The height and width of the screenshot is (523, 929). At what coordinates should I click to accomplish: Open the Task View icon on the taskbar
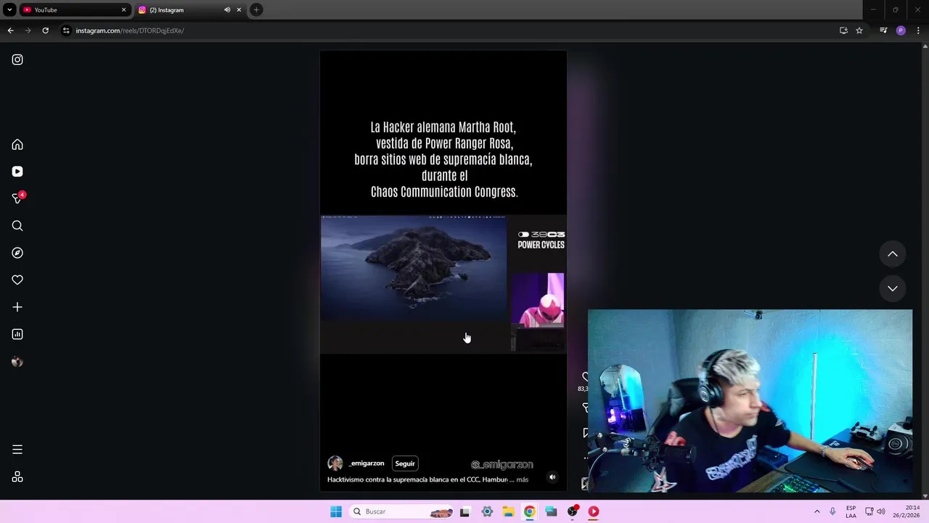464,511
